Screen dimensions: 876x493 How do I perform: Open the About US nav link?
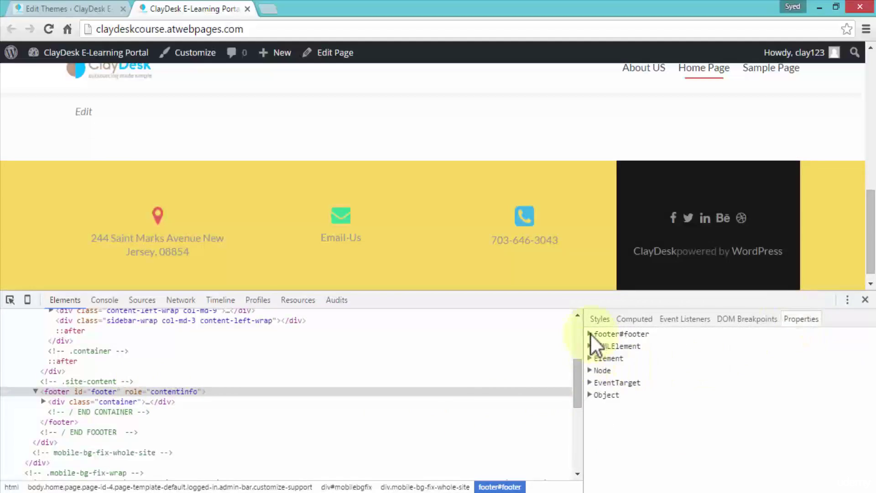coord(644,68)
